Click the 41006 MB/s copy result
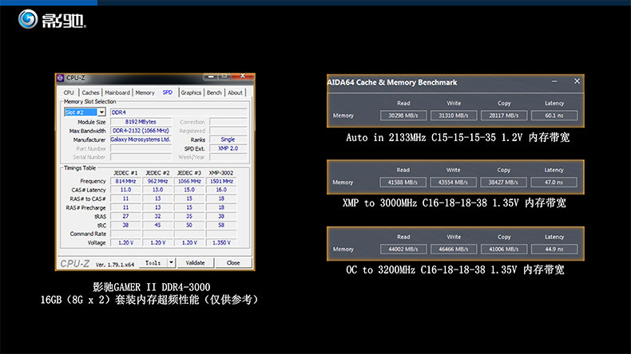Image resolution: width=631 pixels, height=354 pixels. coord(504,249)
